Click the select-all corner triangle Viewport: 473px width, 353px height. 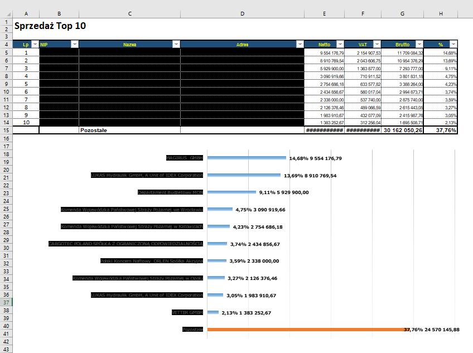pyautogui.click(x=8, y=14)
